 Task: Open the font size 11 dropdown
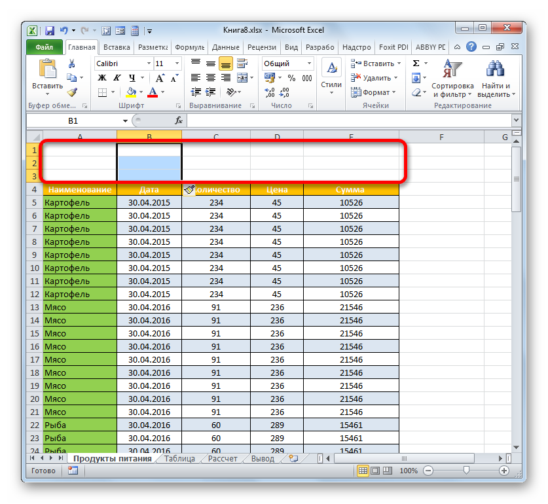177,63
